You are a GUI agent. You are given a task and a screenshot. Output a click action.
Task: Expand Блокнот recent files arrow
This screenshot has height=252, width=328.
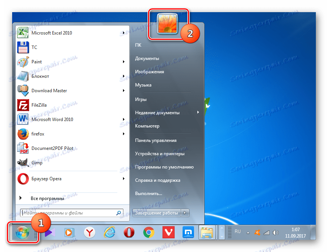(x=124, y=76)
